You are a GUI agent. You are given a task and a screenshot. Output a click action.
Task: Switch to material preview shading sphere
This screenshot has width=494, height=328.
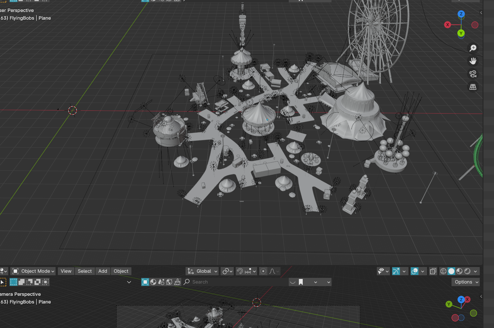point(459,271)
